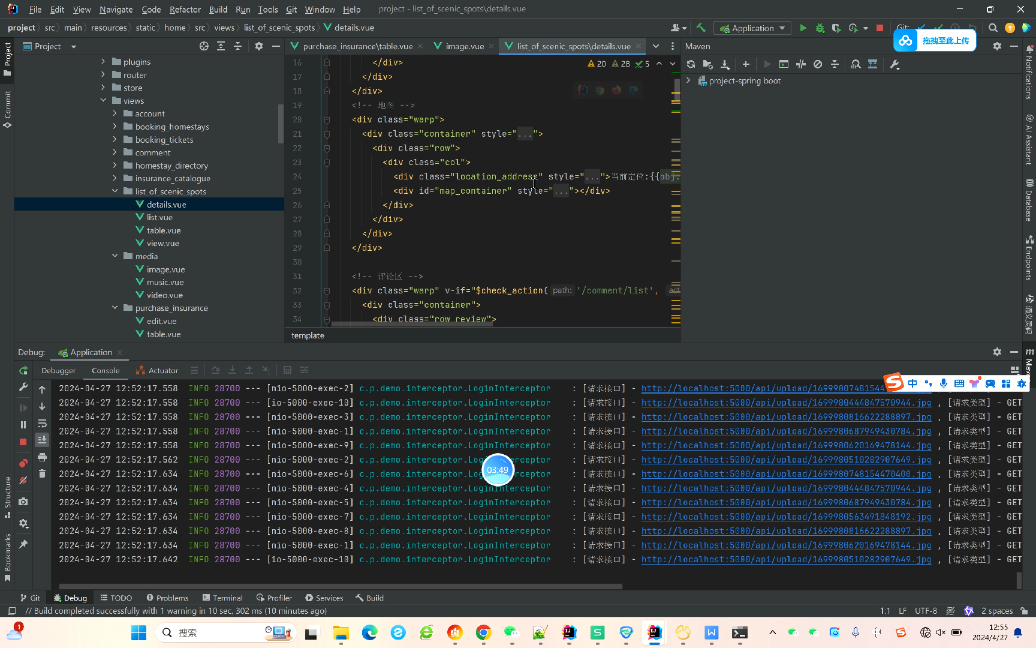Open video.vue file in tree
The image size is (1036, 648).
(x=164, y=295)
